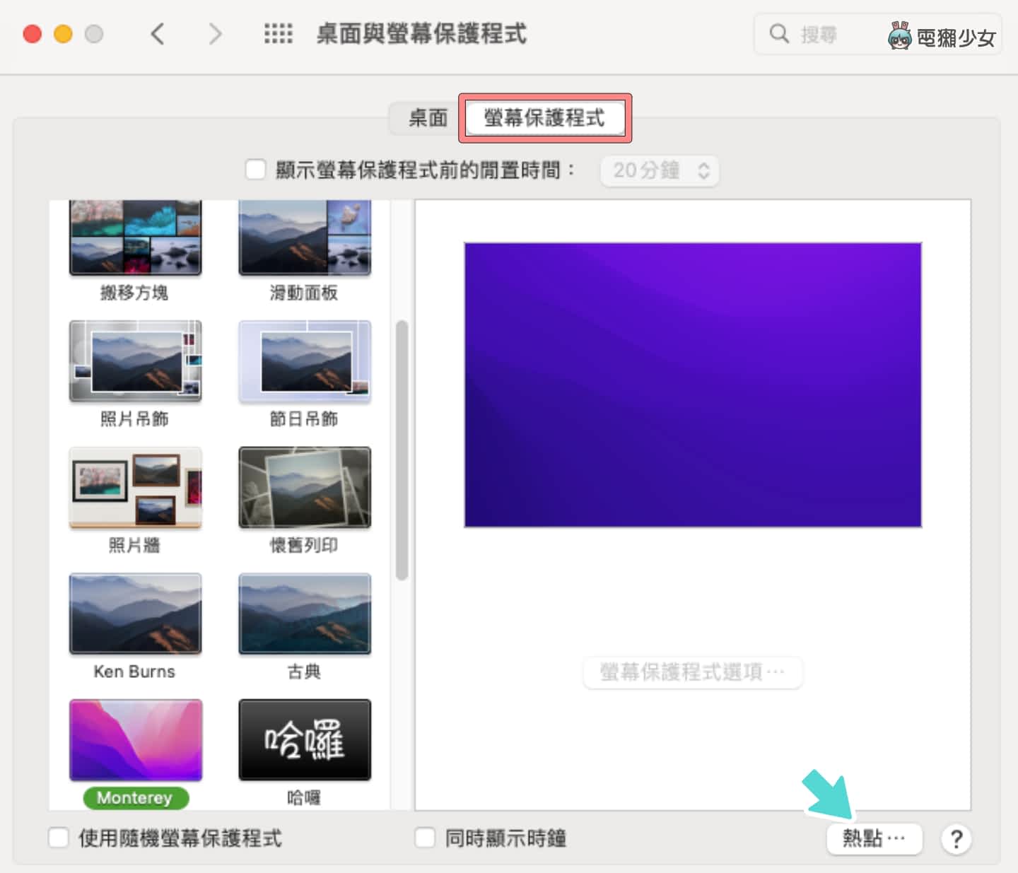This screenshot has width=1018, height=873.
Task: Select the 搬移方塊 screen saver thumbnail
Action: tap(135, 238)
